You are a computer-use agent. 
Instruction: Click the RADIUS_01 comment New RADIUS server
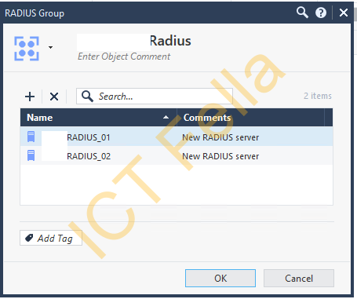(x=220, y=137)
